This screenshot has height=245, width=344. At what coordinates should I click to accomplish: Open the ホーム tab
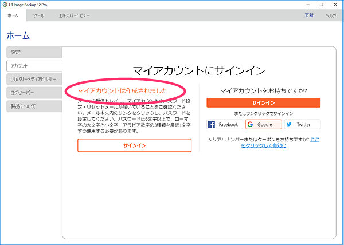[13, 15]
